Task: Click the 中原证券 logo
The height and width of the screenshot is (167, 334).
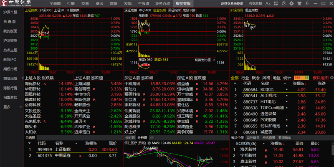Action: click(16, 3)
